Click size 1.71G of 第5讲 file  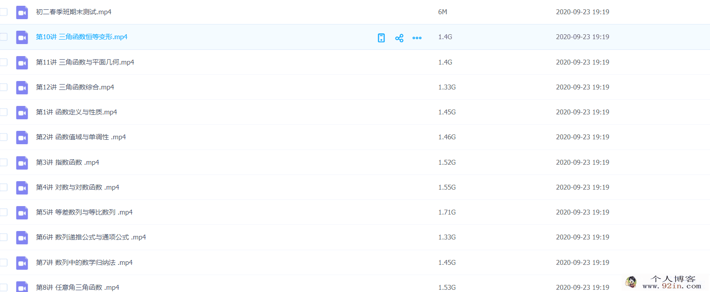(x=447, y=212)
